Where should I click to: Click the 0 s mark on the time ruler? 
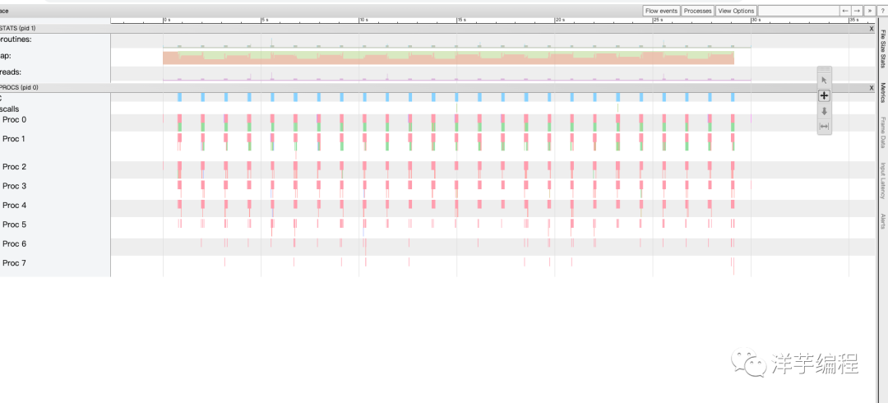166,20
